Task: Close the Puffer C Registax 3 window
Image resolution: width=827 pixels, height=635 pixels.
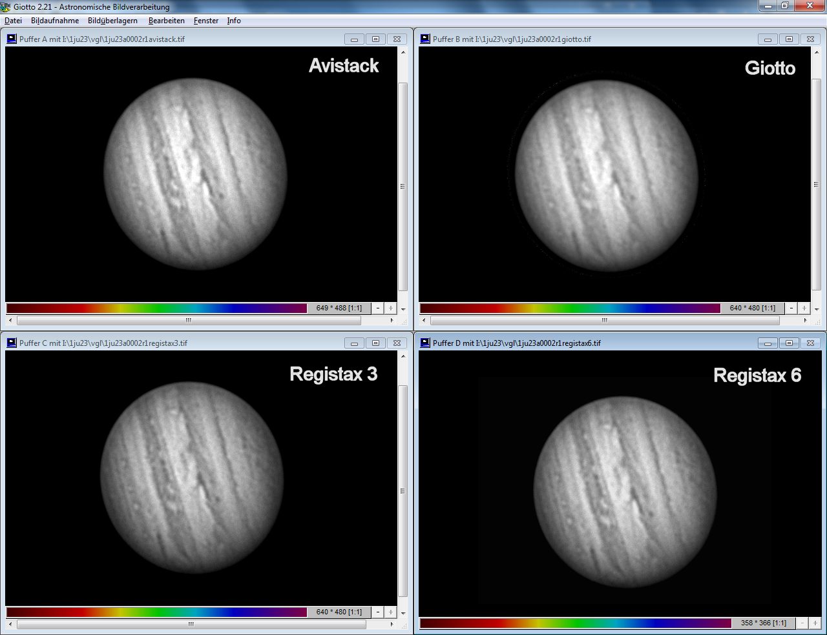Action: [397, 343]
